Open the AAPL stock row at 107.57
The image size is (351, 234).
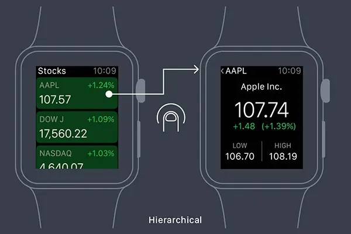[x=77, y=93]
